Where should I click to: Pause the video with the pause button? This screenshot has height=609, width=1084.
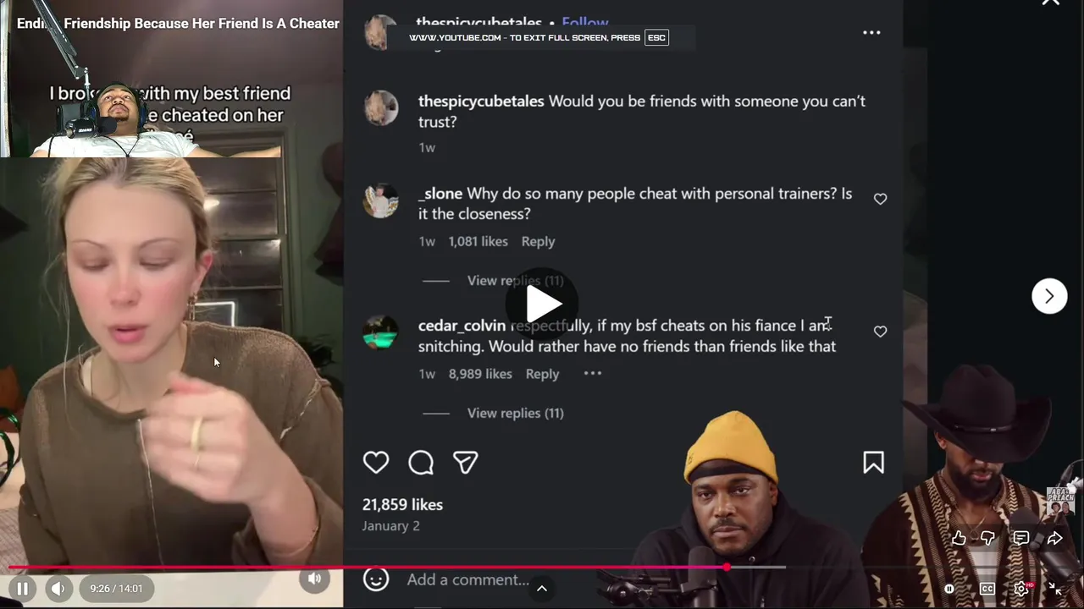pyautogui.click(x=23, y=589)
